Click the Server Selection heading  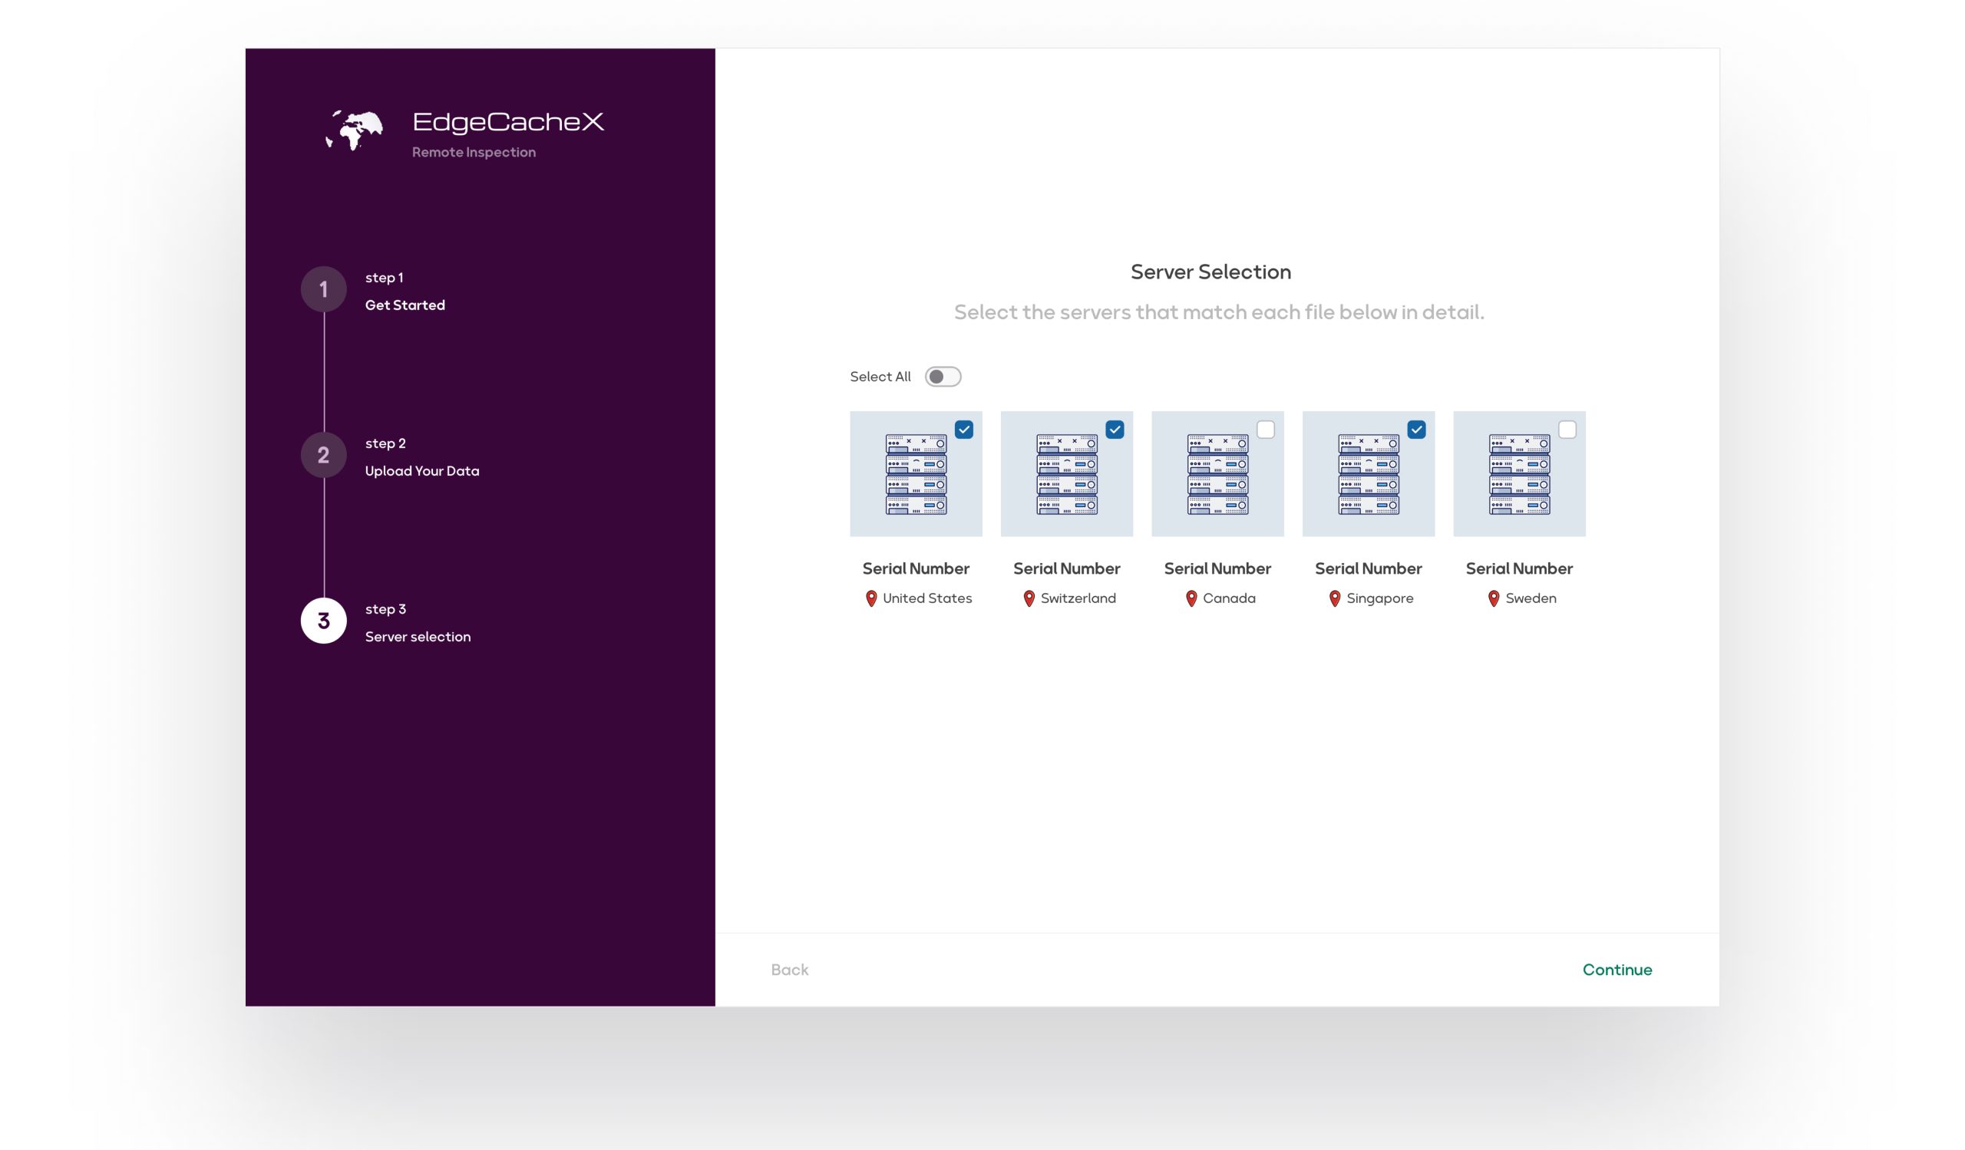point(1210,272)
